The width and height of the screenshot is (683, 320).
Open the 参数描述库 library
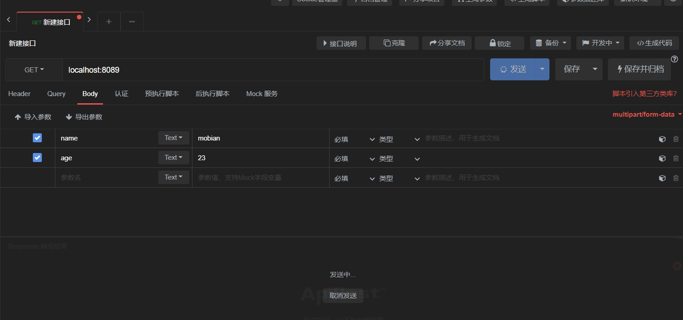(x=583, y=2)
